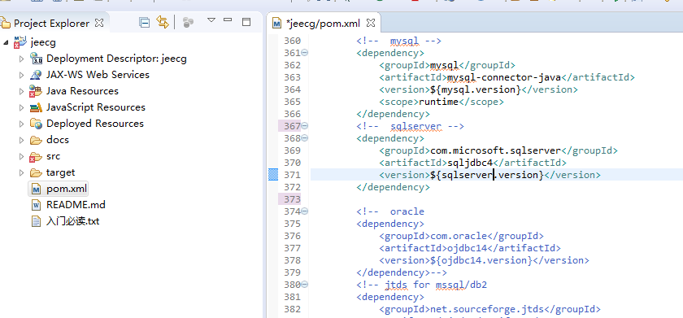Expand the src folder
The image size is (683, 318).
(22, 156)
